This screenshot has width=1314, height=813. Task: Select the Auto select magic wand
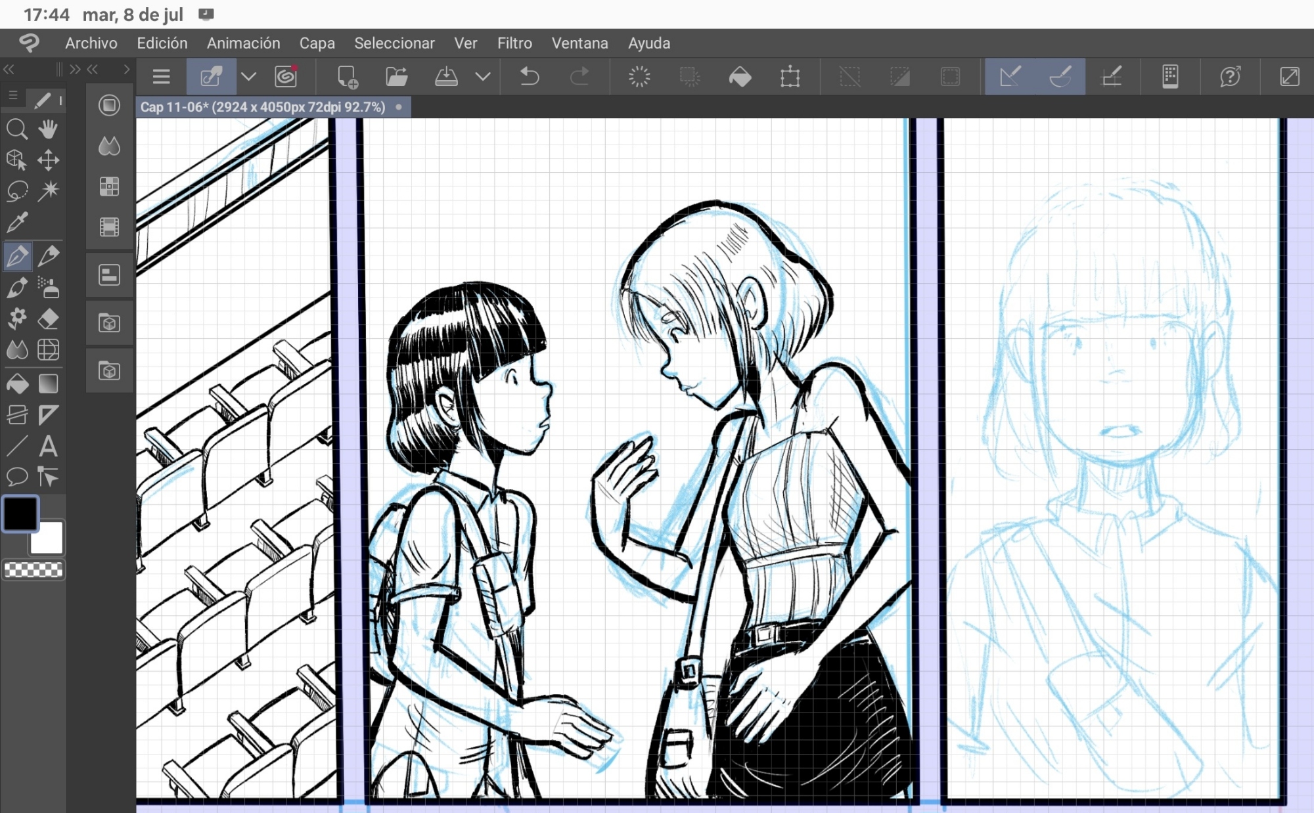pyautogui.click(x=48, y=191)
